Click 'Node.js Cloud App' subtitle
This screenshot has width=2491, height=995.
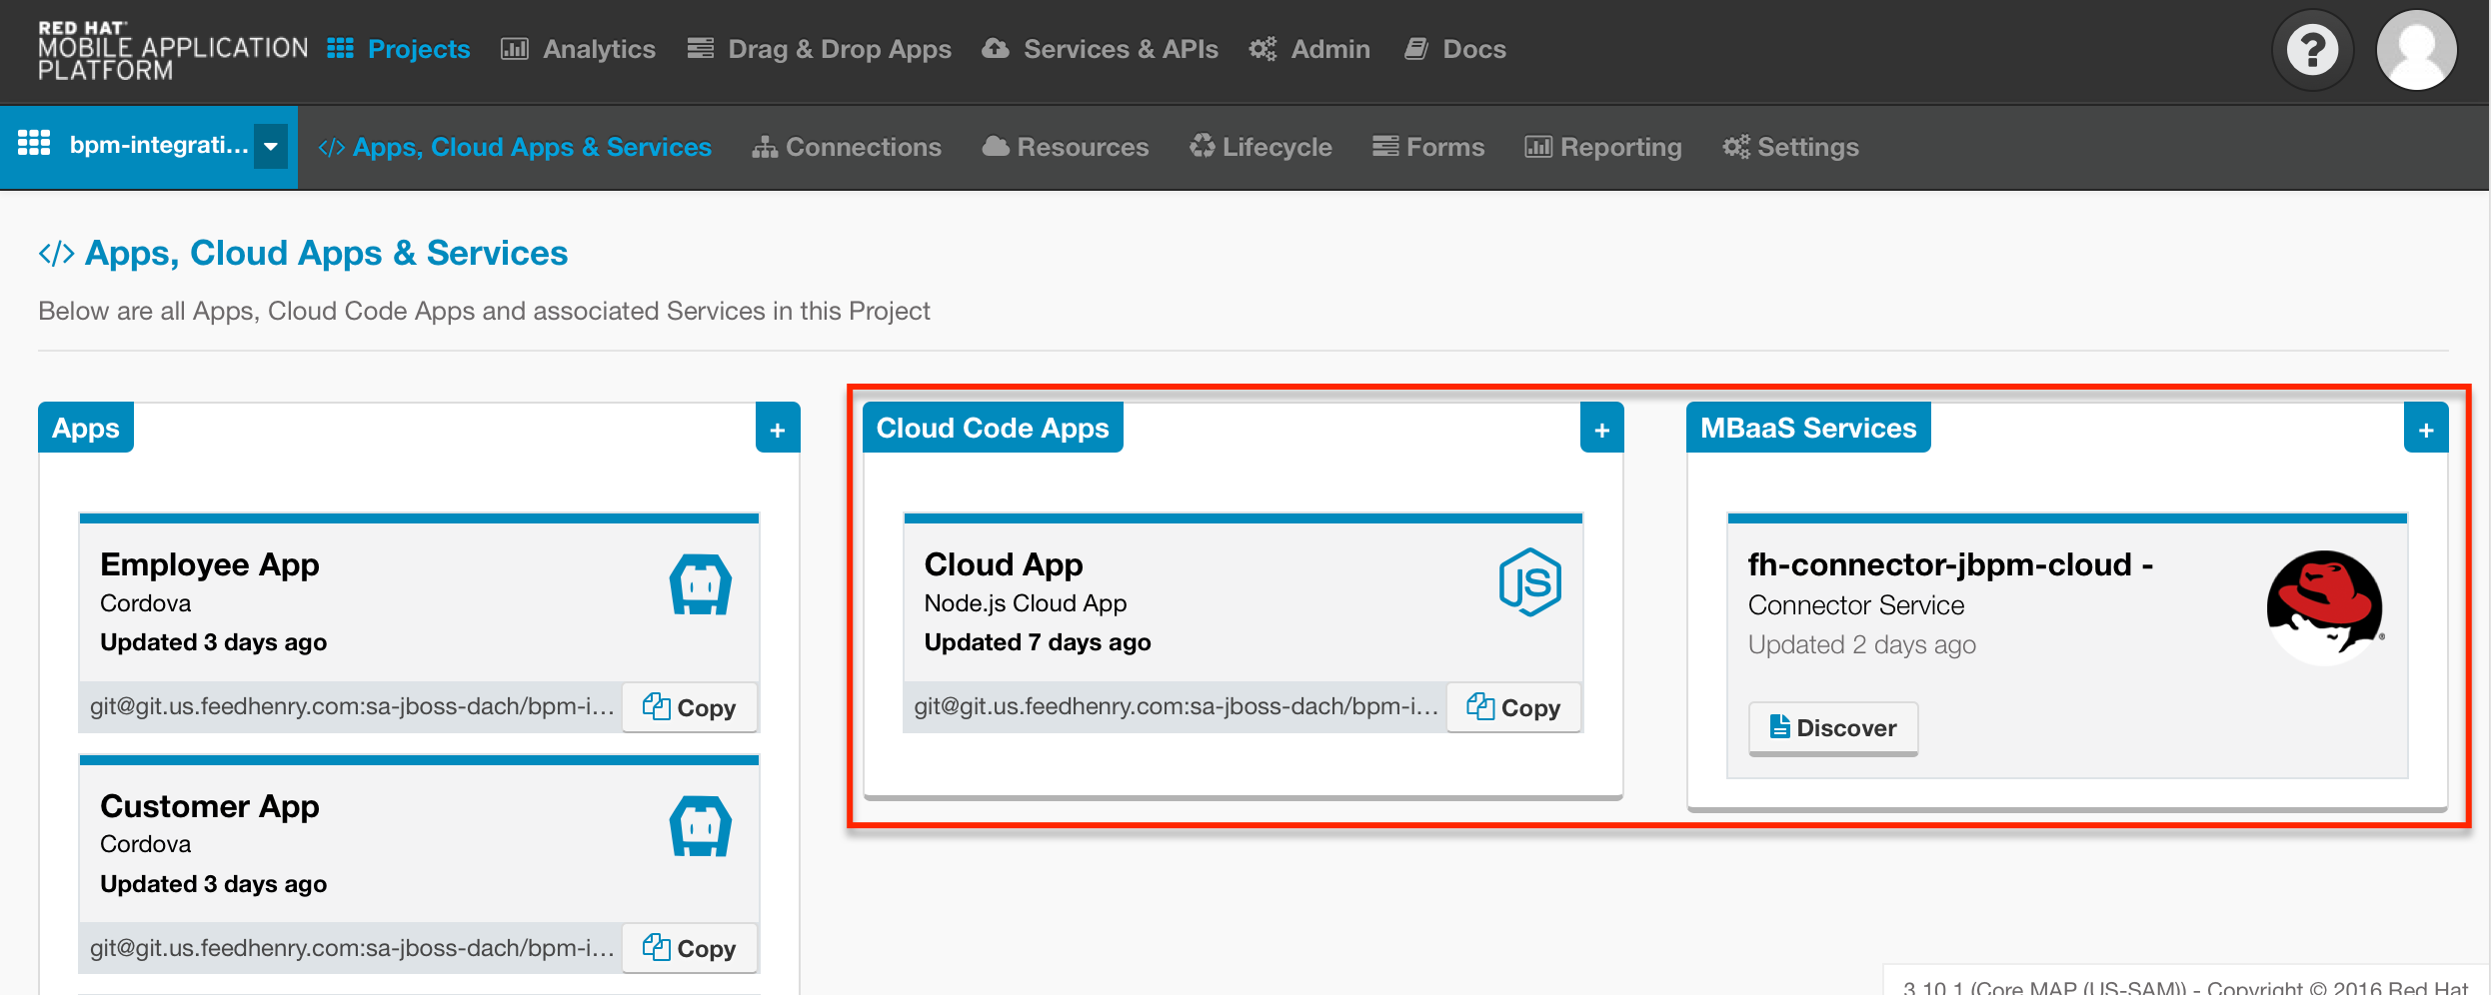pos(1026,603)
